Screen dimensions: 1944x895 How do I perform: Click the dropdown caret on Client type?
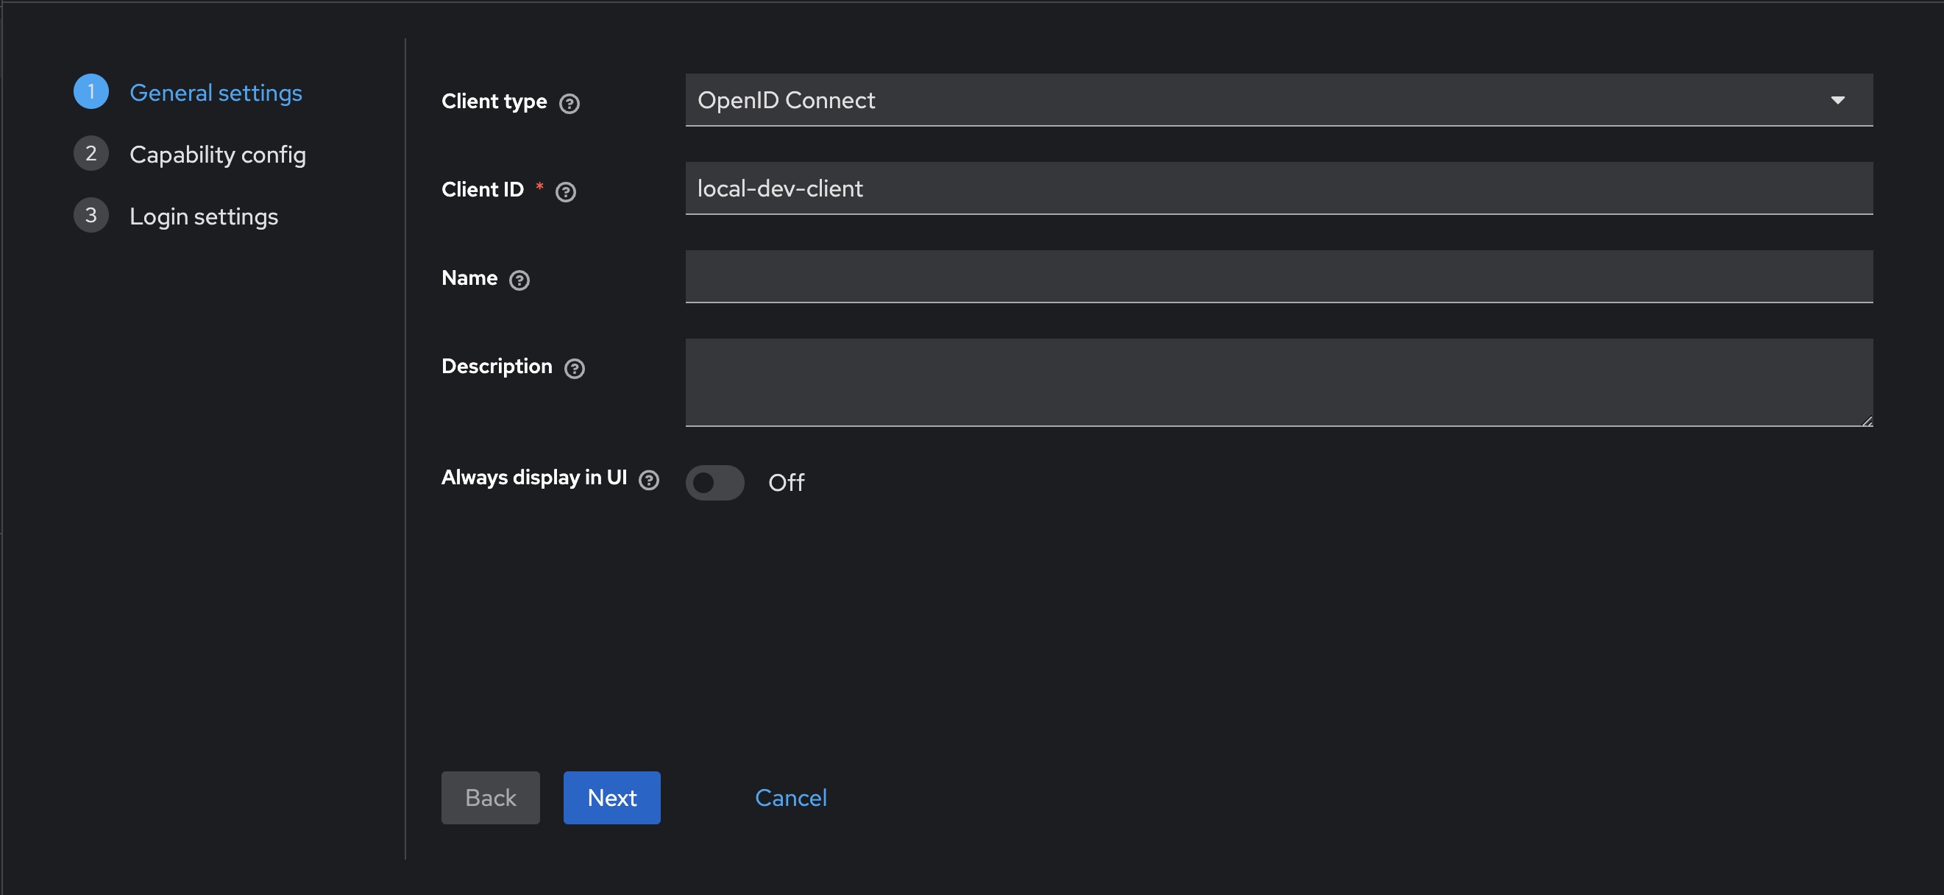click(x=1838, y=99)
